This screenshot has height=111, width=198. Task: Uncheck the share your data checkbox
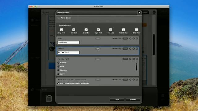pos(58,83)
